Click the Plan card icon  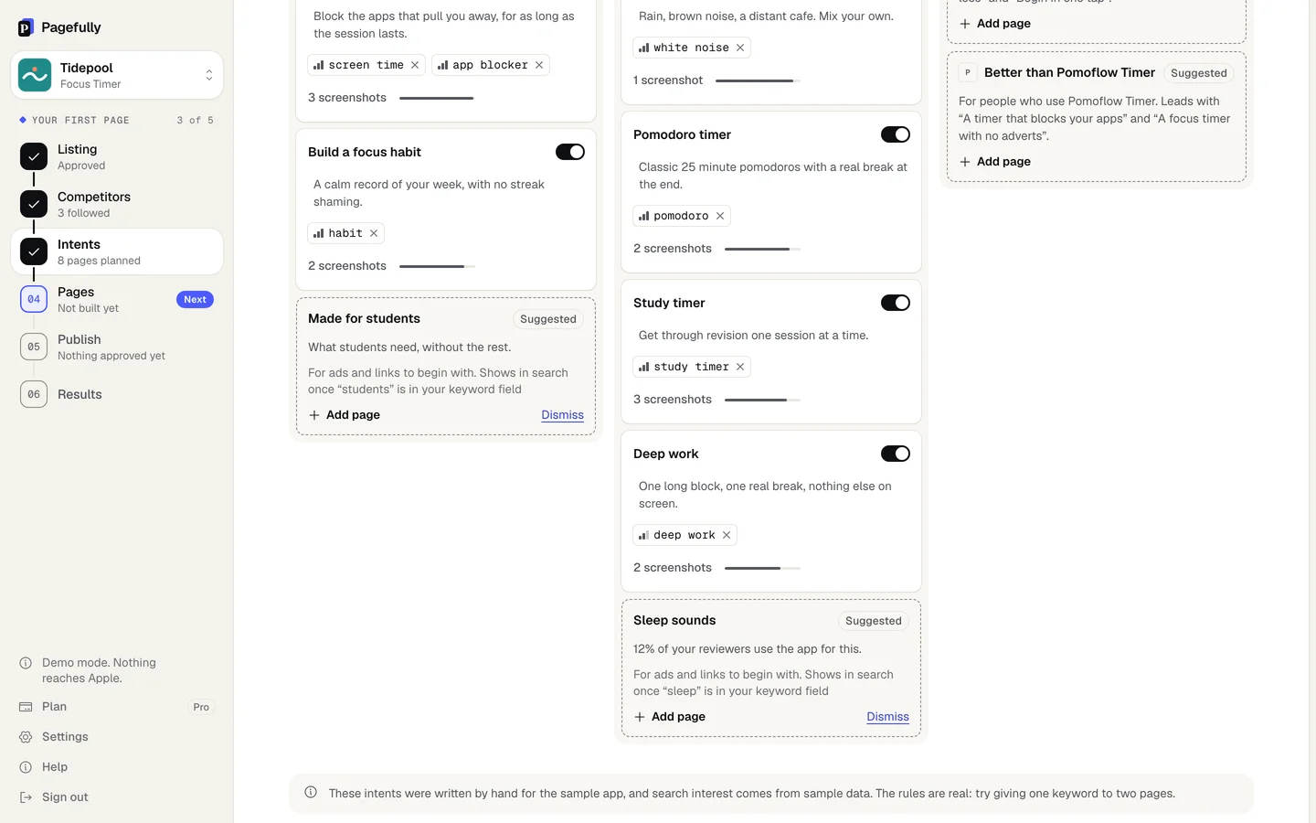26,707
